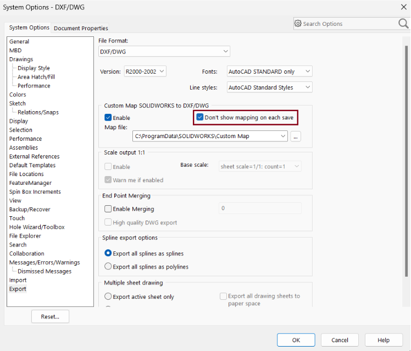411x351 pixels.
Task: Click in the Search Options field
Action: (346, 24)
